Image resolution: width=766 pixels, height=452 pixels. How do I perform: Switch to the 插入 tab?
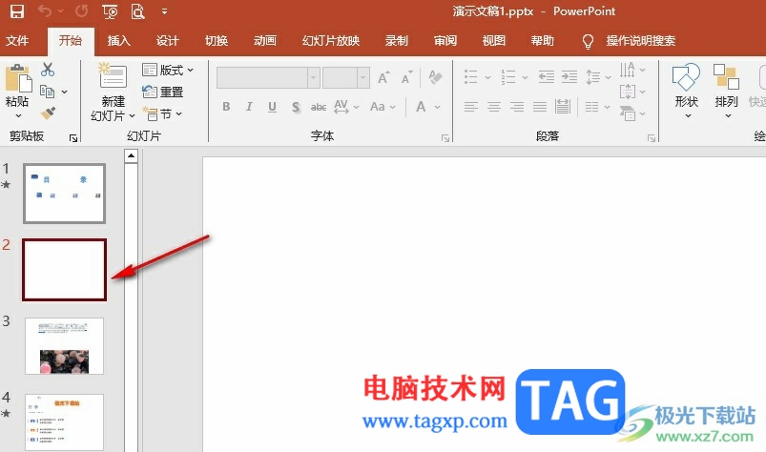(118, 40)
